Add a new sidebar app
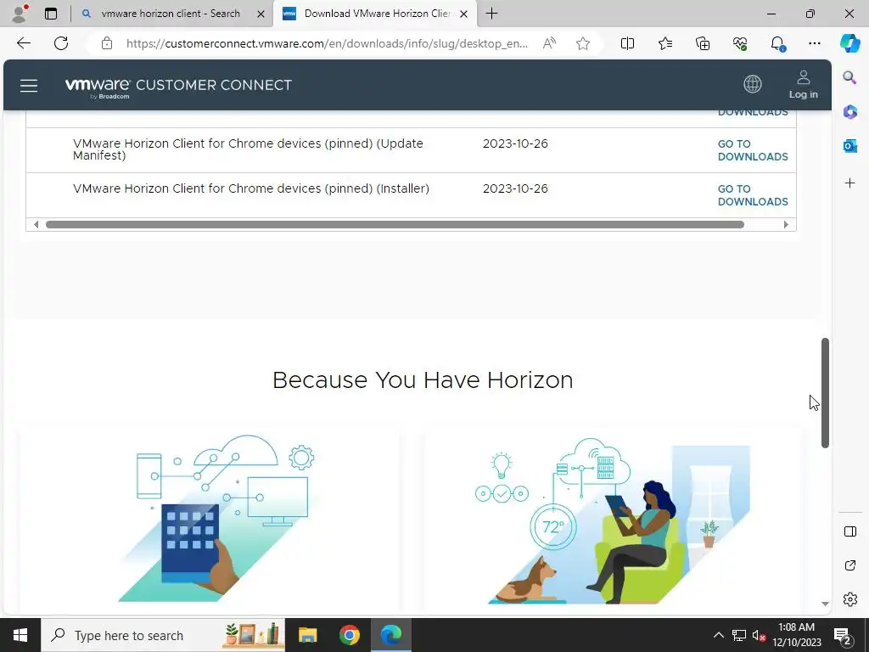 point(849,183)
